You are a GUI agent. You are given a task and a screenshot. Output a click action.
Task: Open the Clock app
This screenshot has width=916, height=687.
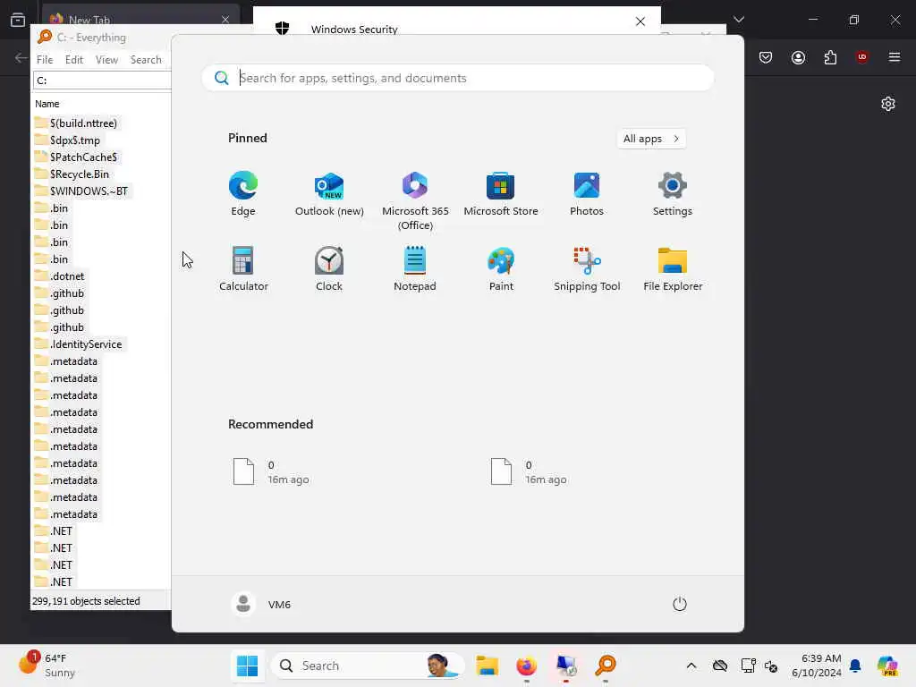click(329, 268)
